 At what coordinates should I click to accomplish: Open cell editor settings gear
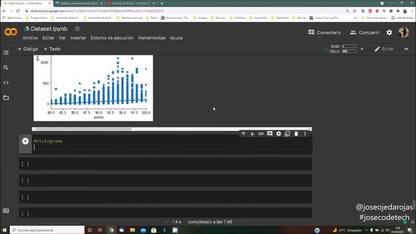pyautogui.click(x=279, y=134)
